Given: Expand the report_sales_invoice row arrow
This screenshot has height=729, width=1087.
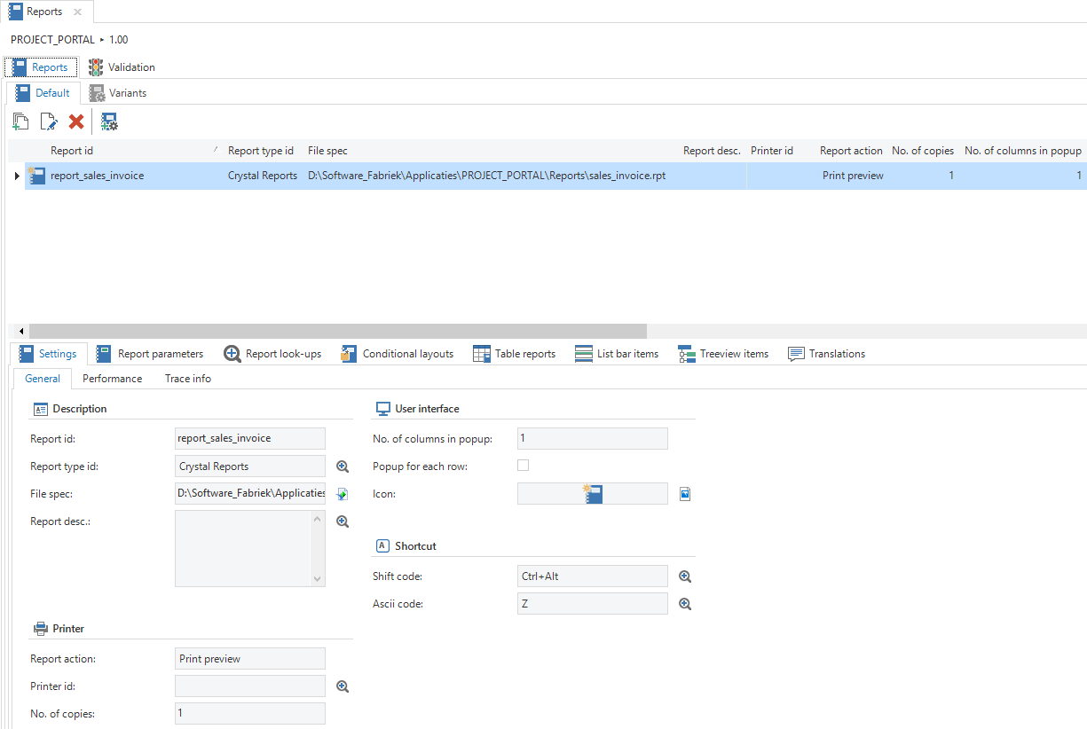Looking at the screenshot, I should click(x=16, y=176).
